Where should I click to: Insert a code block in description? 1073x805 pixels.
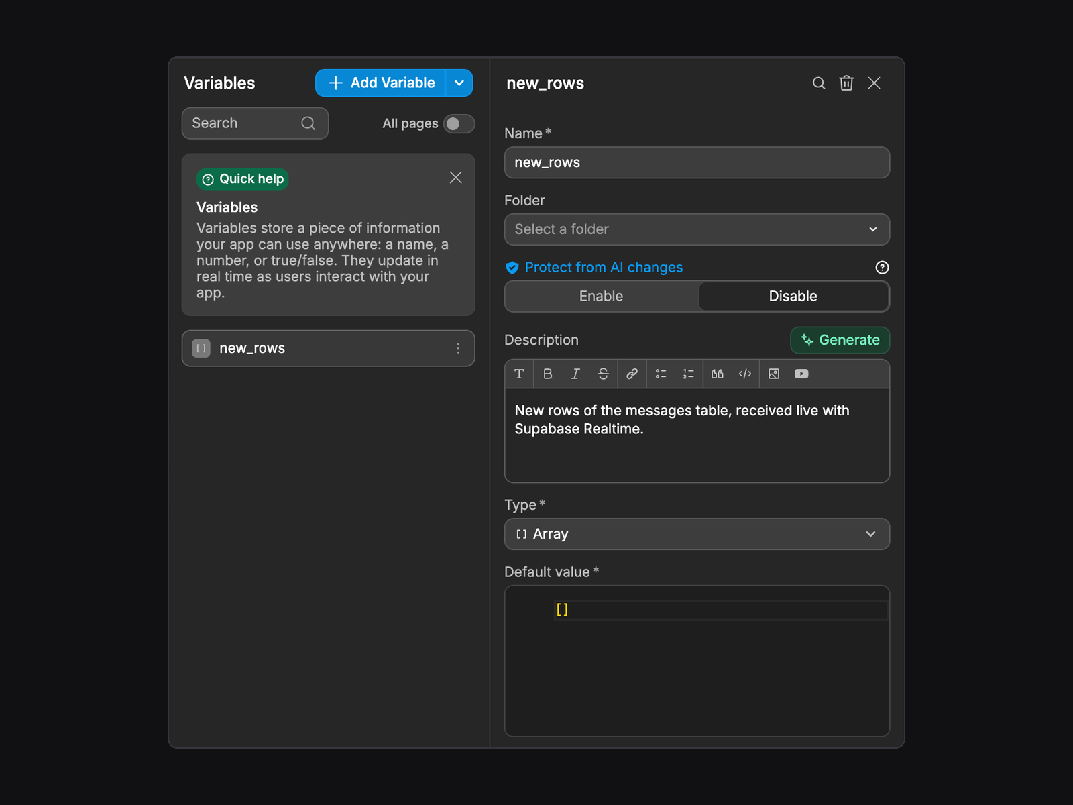(x=745, y=374)
